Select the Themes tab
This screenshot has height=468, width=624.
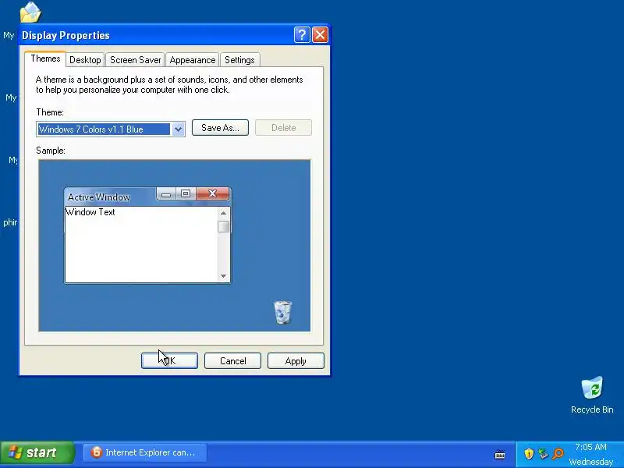(x=45, y=59)
